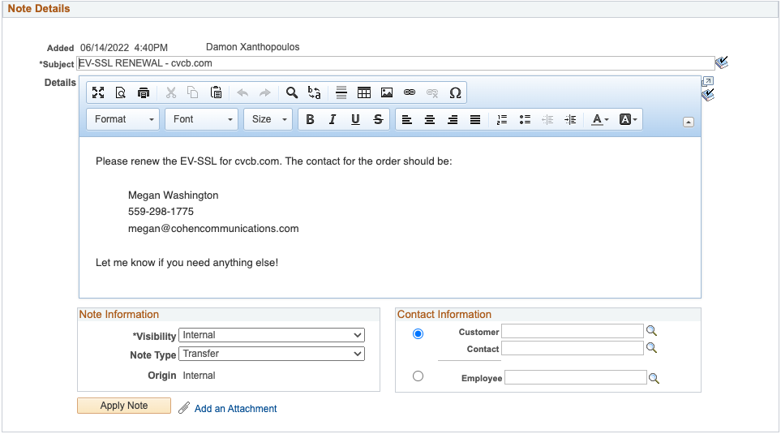Collapse the editor toolbar
781x434 pixels.
pos(689,122)
